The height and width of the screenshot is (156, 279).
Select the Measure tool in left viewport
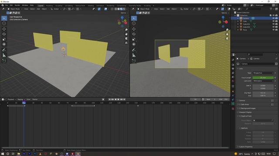coord(4,55)
